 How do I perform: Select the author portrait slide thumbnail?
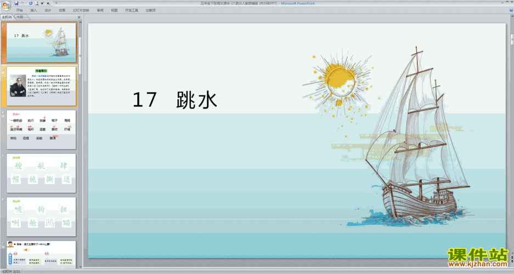coord(42,86)
